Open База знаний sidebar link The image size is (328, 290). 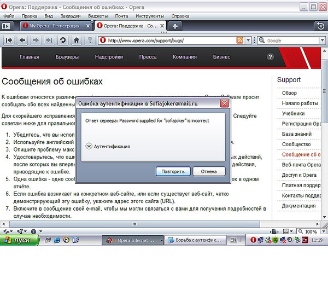click(297, 134)
